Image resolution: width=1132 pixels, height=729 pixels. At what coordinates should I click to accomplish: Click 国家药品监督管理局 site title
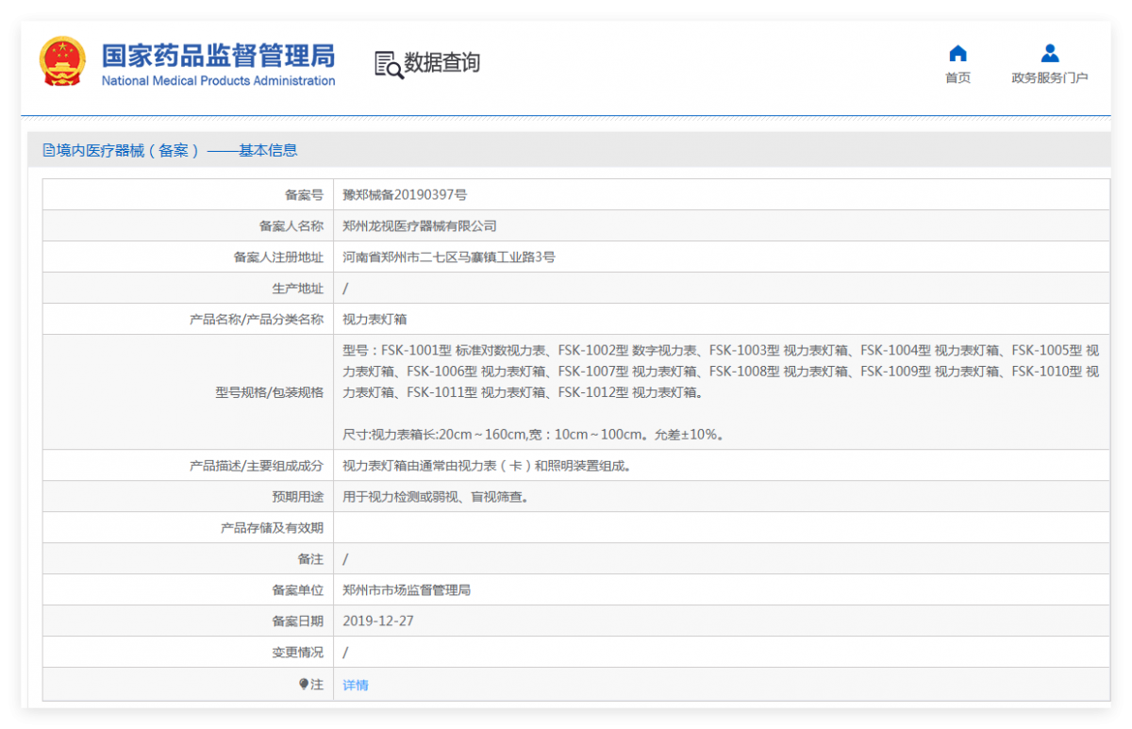pos(218,56)
